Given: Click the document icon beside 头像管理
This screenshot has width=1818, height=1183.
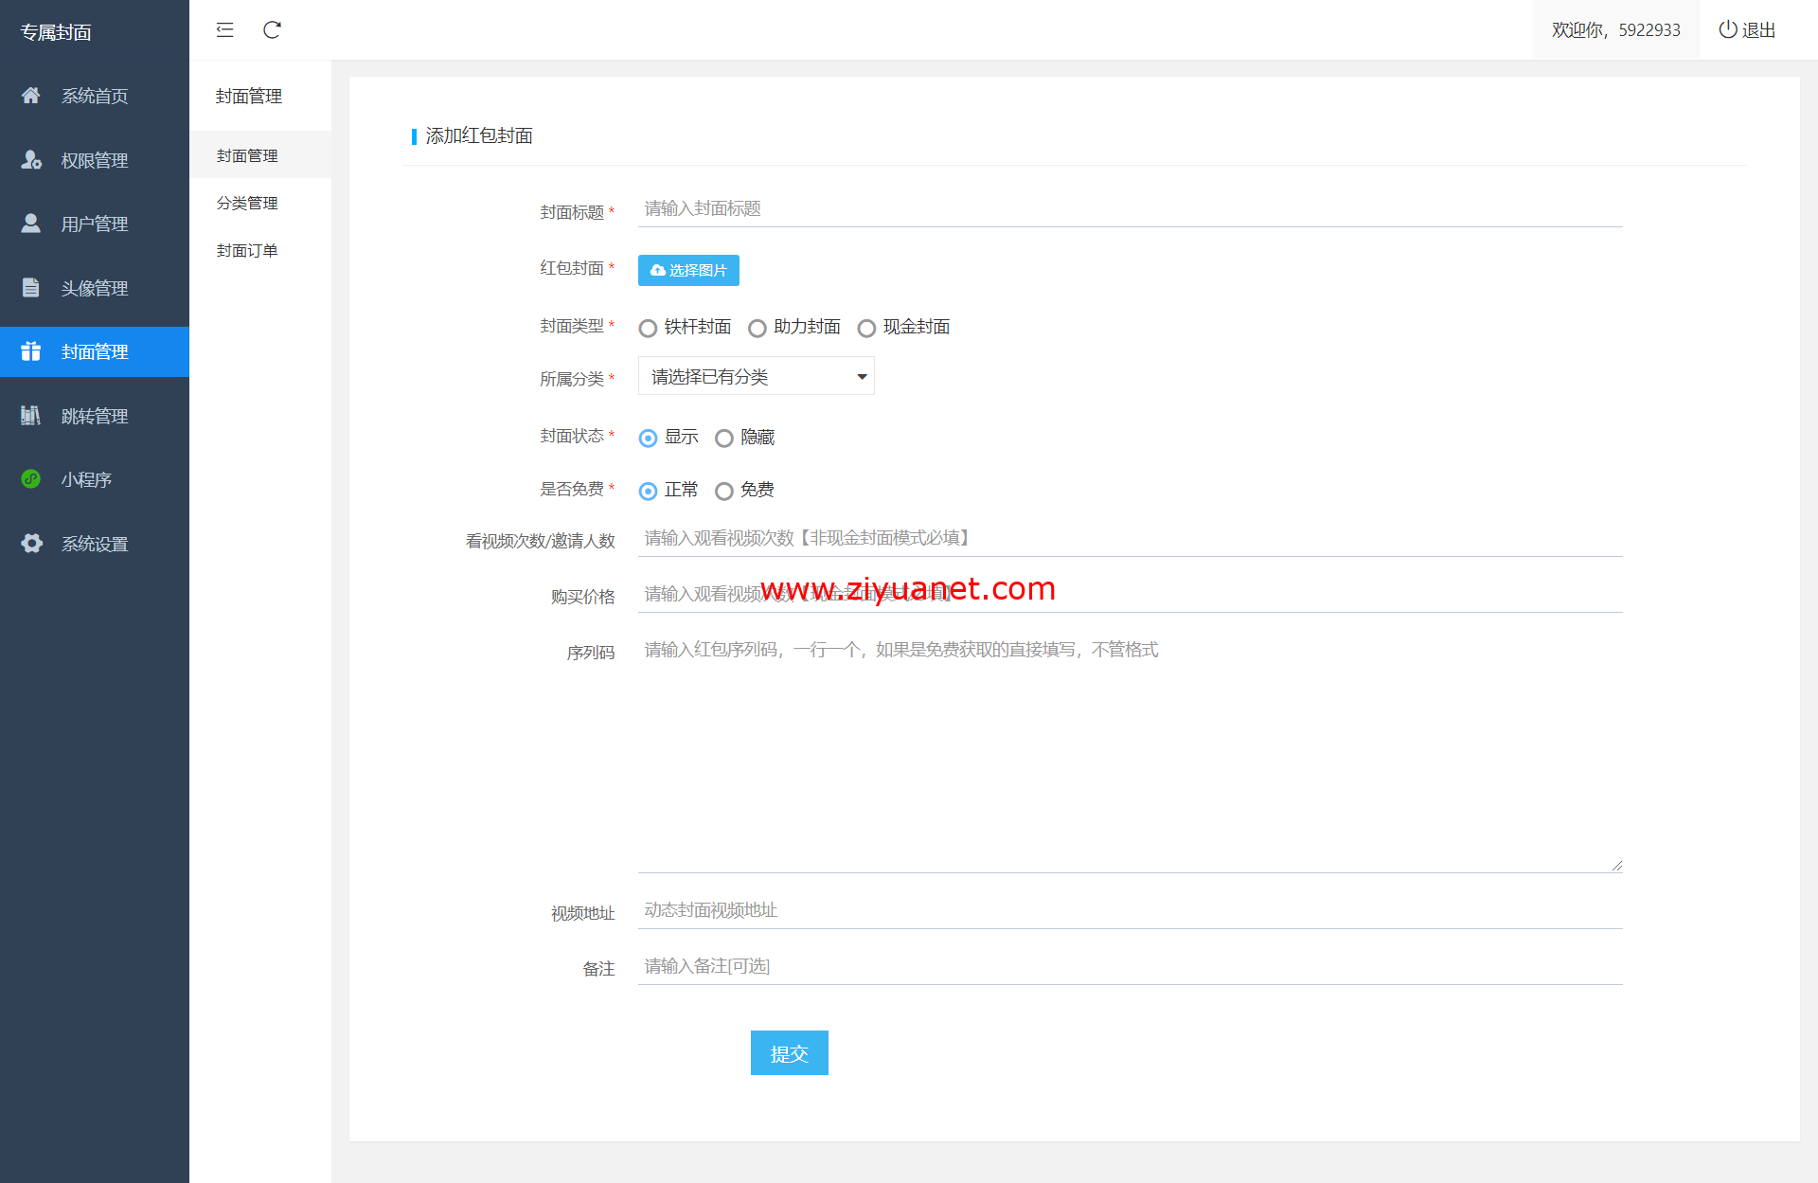Looking at the screenshot, I should [x=31, y=288].
